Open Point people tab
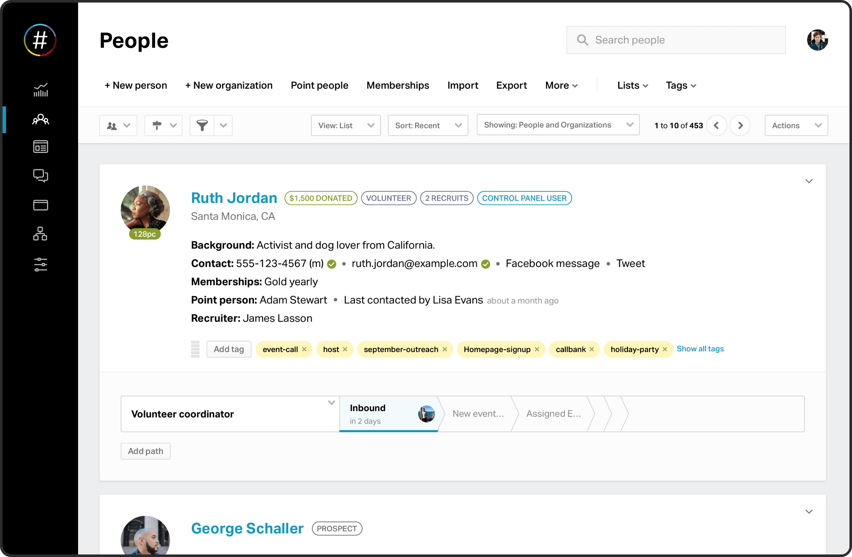The image size is (852, 557). [319, 85]
